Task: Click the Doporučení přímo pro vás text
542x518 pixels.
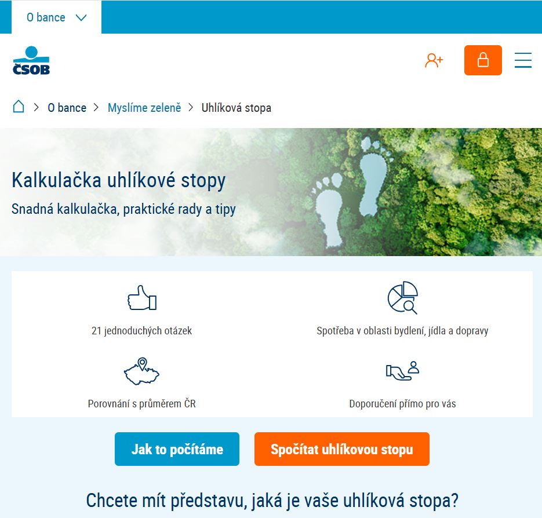Action: (402, 404)
